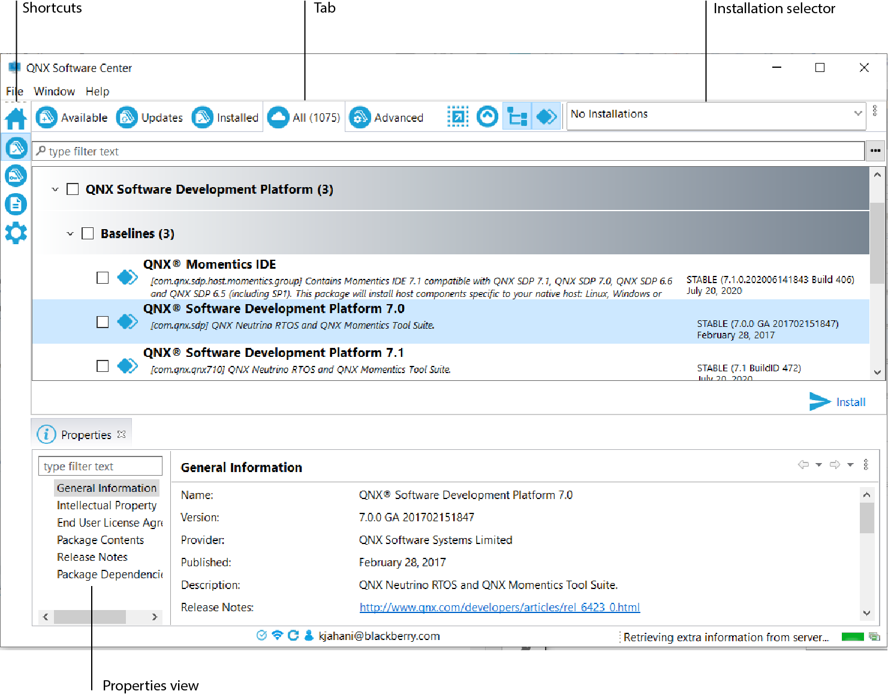The height and width of the screenshot is (694, 888).
Task: Open the license keys sidebar shortcut
Action: (16, 176)
